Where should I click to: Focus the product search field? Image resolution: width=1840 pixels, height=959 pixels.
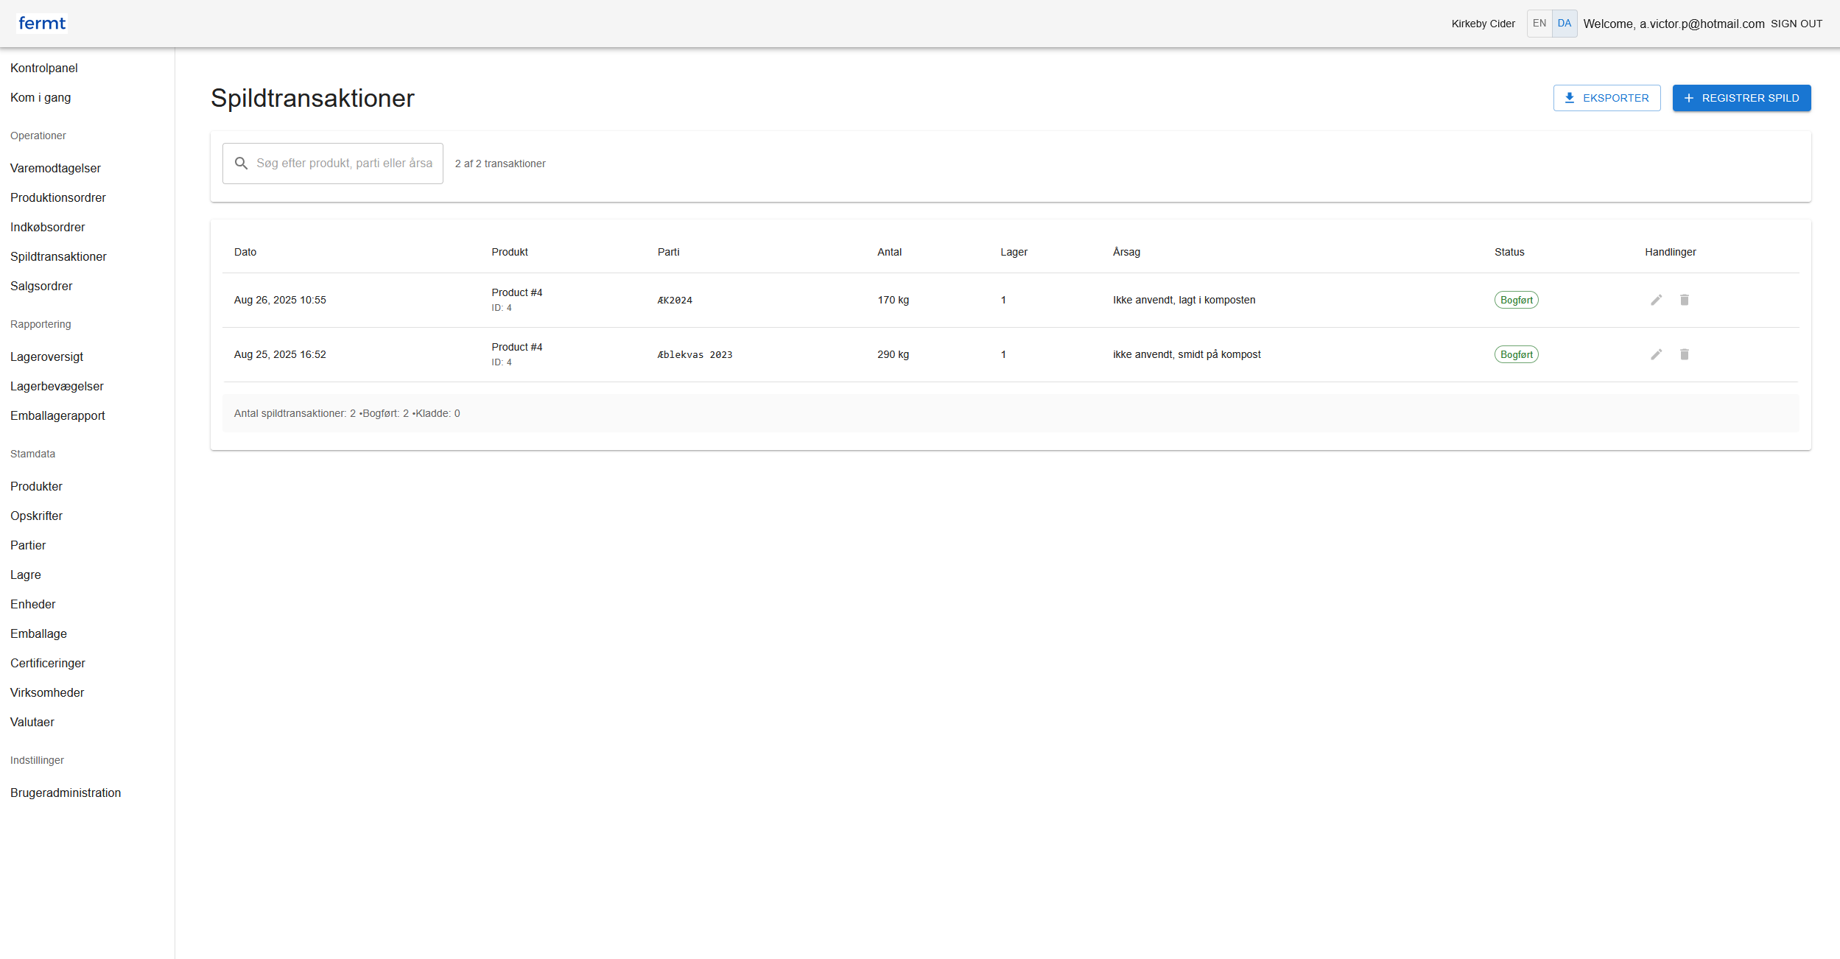point(344,164)
